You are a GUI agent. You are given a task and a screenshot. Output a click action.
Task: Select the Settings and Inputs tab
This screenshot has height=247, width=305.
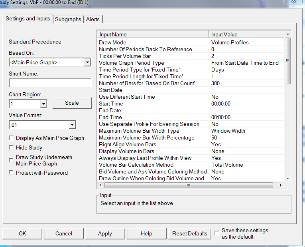click(x=28, y=19)
